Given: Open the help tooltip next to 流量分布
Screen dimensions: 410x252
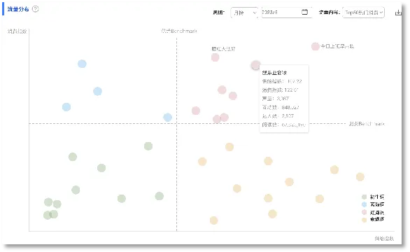Looking at the screenshot, I should (35, 9).
